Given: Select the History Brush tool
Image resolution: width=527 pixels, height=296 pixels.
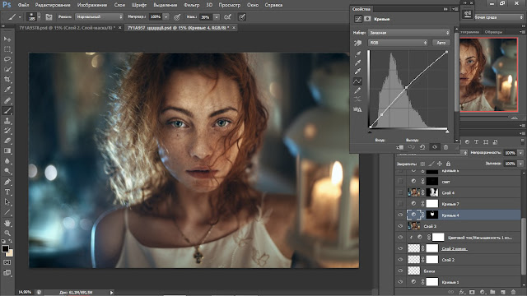Looking at the screenshot, I should tap(7, 131).
